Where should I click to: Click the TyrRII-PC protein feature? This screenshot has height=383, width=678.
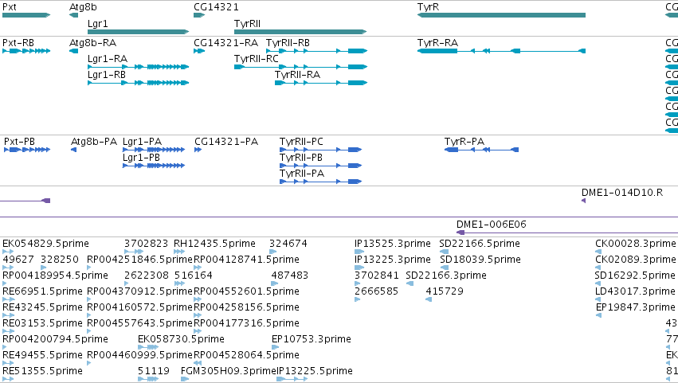coord(321,150)
